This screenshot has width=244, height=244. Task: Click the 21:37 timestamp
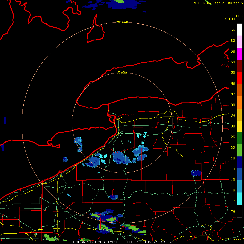(167, 242)
